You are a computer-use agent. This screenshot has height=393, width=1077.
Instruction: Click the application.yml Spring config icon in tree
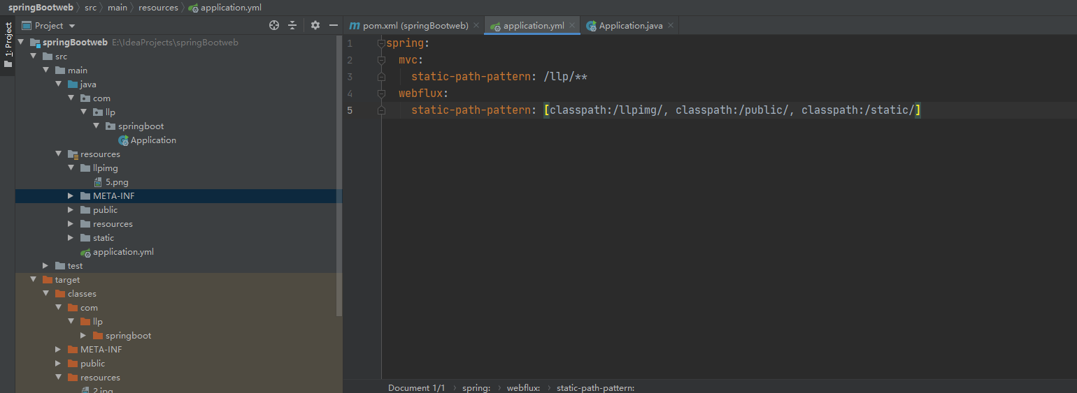pyautogui.click(x=85, y=252)
